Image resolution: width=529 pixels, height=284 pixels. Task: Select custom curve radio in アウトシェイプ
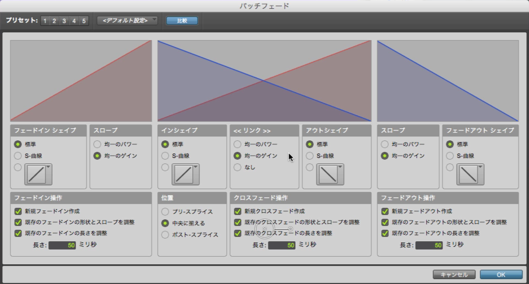(x=310, y=167)
